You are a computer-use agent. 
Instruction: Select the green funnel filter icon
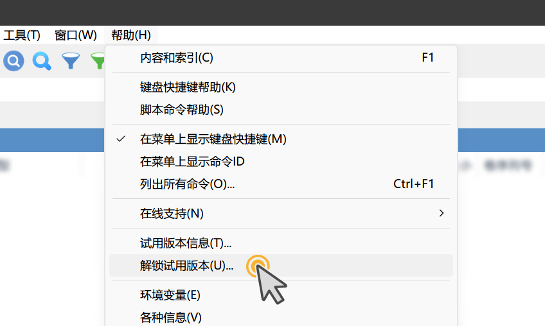point(98,61)
